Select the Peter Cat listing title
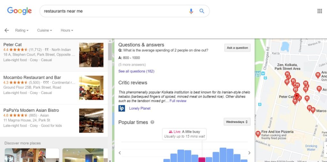This screenshot has height=162, width=327. [x=12, y=45]
